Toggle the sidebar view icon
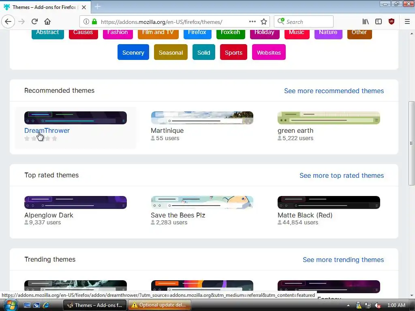Screen dimensions: 415x311 coord(379,22)
